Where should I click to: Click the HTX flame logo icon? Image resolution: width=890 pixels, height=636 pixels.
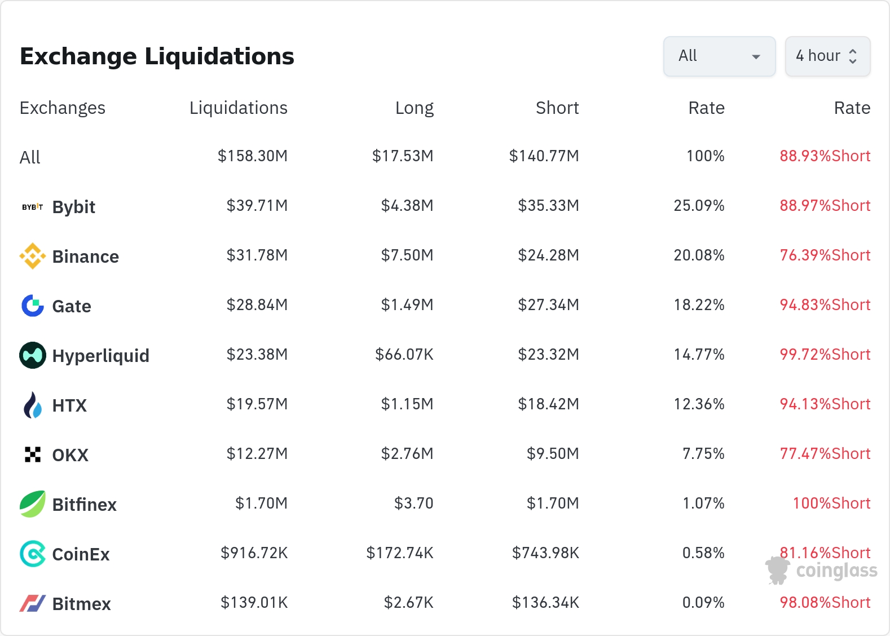[x=32, y=405]
